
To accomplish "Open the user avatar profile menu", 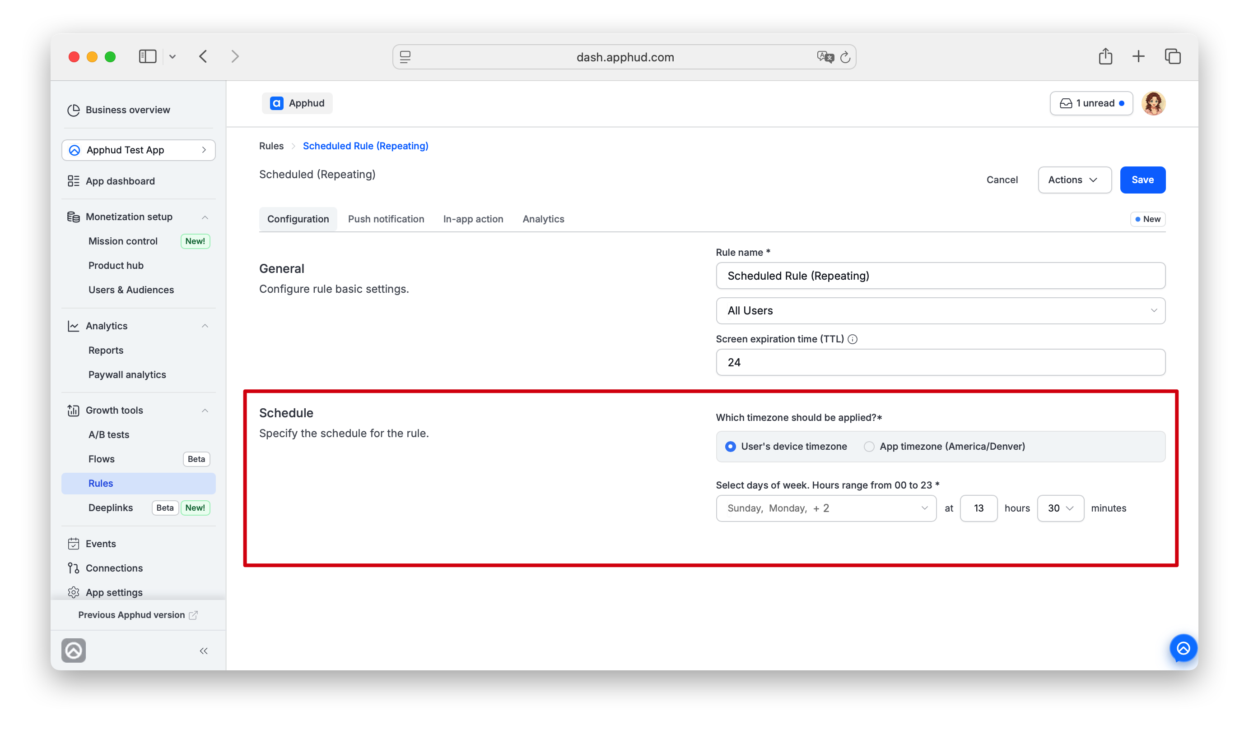I will (1153, 103).
